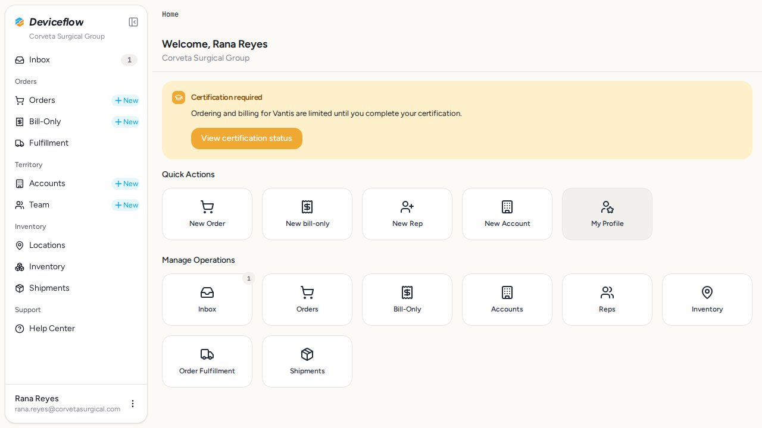Click View certification status button
Image resolution: width=762 pixels, height=428 pixels.
point(246,139)
